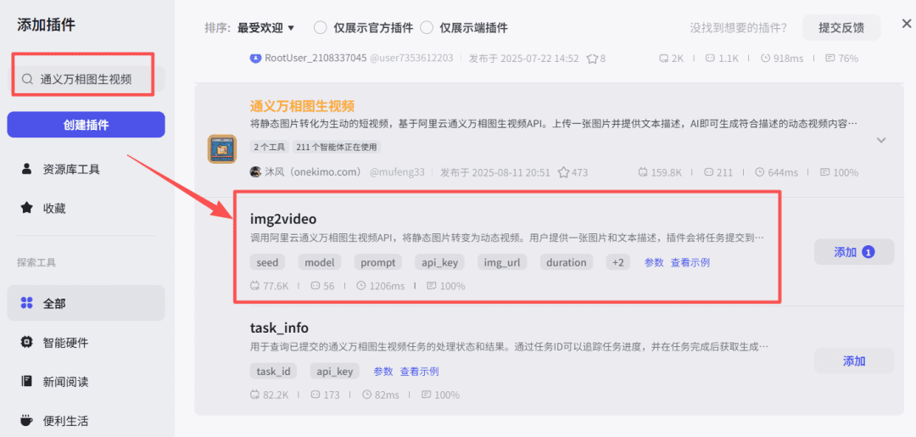Click the prompt parameter tag
916x437 pixels.
pyautogui.click(x=378, y=262)
